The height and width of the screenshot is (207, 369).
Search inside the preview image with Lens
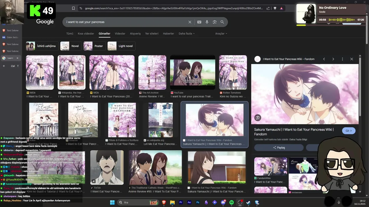click(x=258, y=118)
